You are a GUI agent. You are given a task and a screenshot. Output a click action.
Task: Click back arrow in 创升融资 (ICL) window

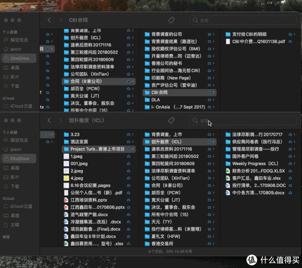pyautogui.click(x=49, y=120)
